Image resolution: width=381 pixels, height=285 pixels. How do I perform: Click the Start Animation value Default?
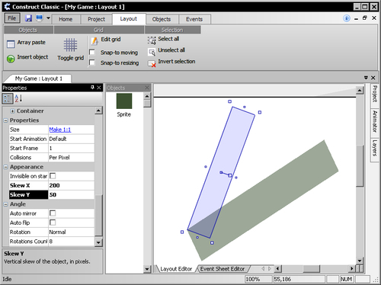click(71, 139)
